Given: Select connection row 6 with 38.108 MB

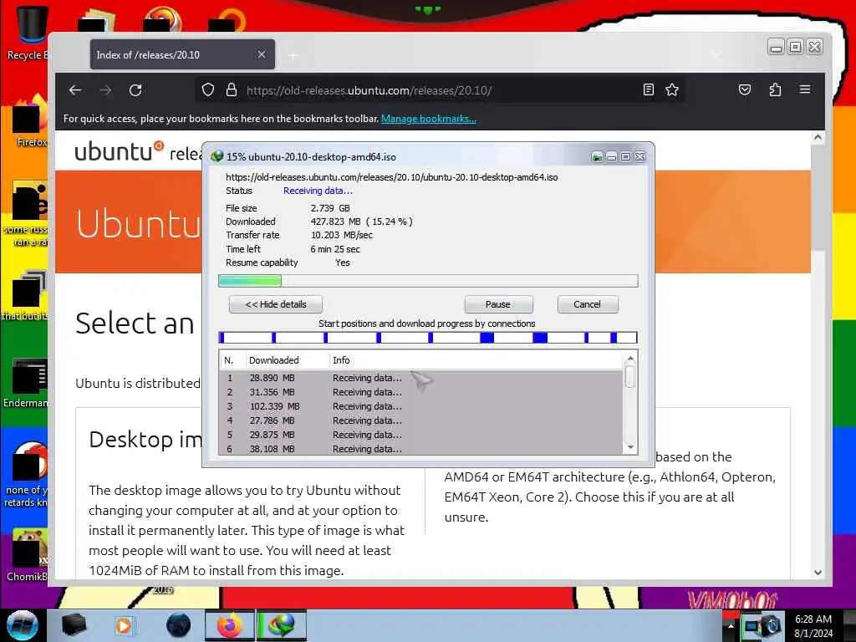Looking at the screenshot, I should click(420, 449).
